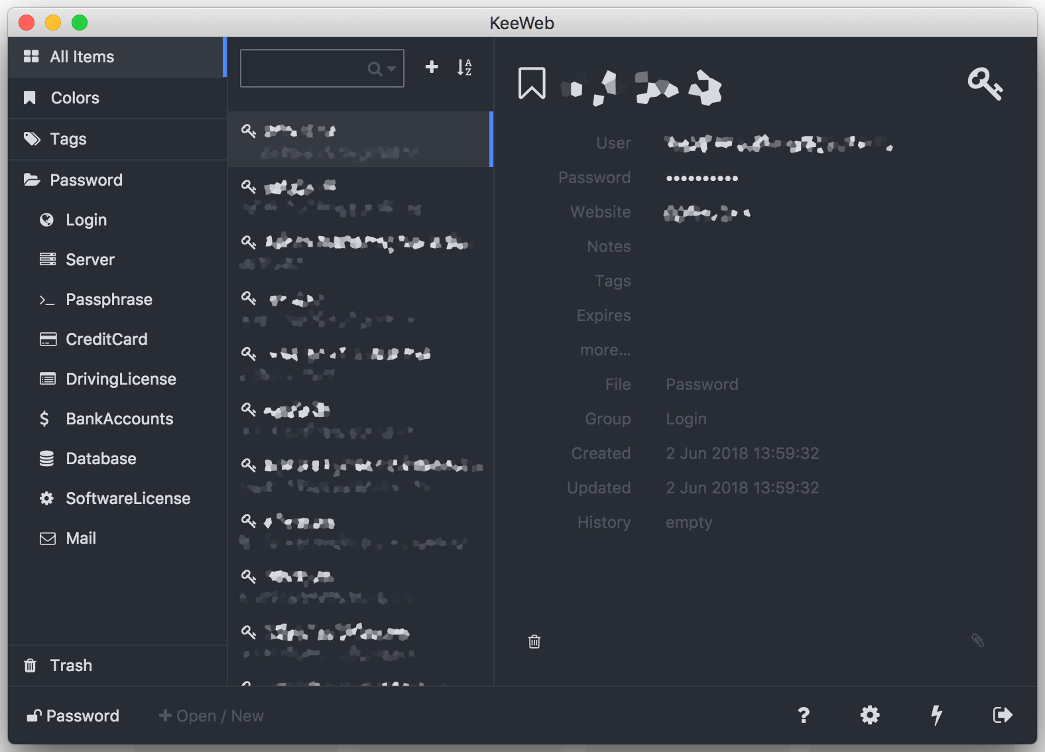The height and width of the screenshot is (752, 1045).
Task: Click the lock workspace exit icon
Action: pos(1002,715)
